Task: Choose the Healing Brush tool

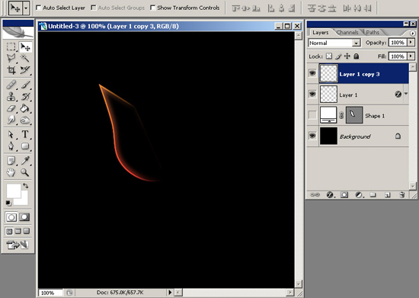Action: tap(11, 85)
